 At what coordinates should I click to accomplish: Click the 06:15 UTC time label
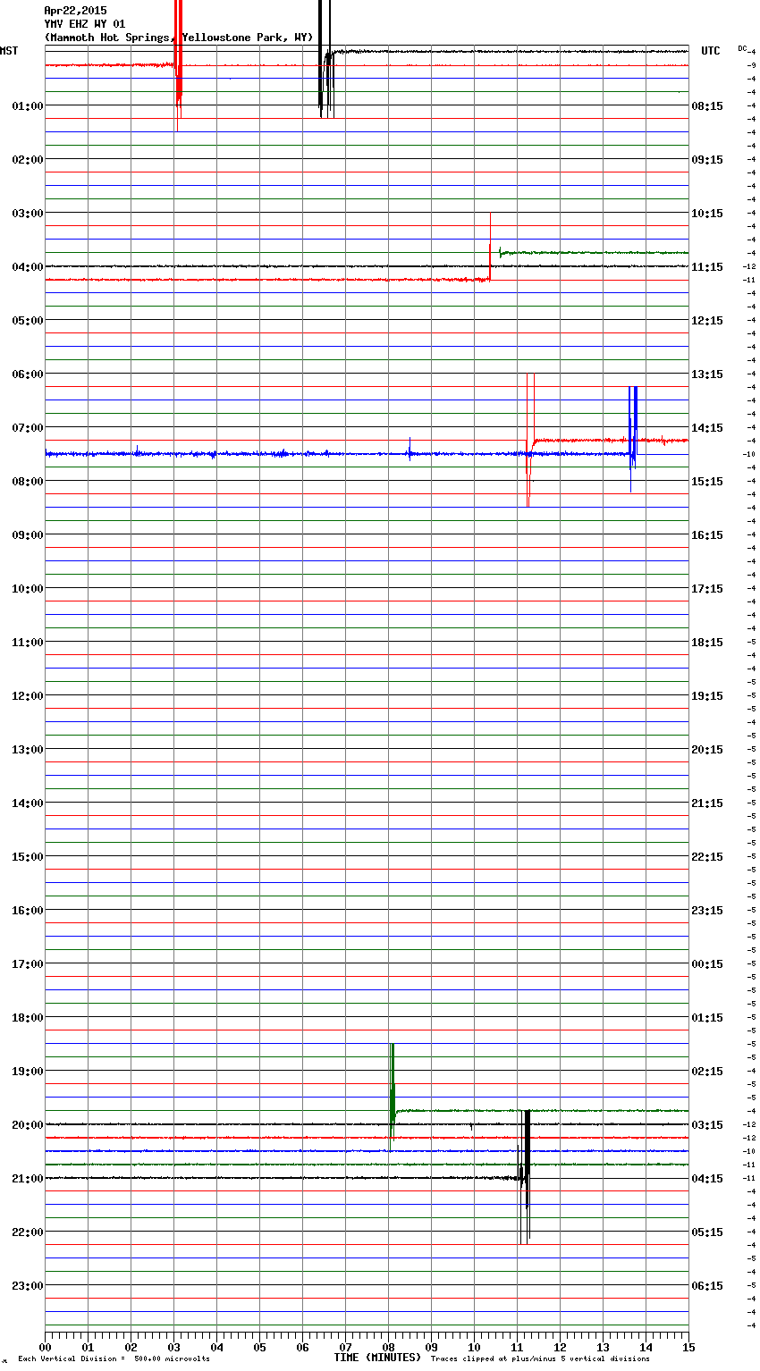click(x=707, y=1286)
